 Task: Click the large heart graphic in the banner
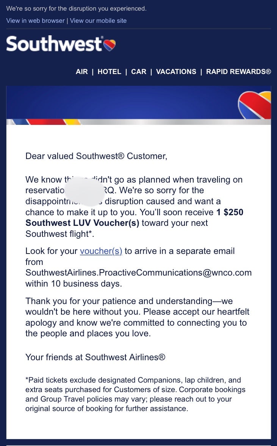point(255,104)
